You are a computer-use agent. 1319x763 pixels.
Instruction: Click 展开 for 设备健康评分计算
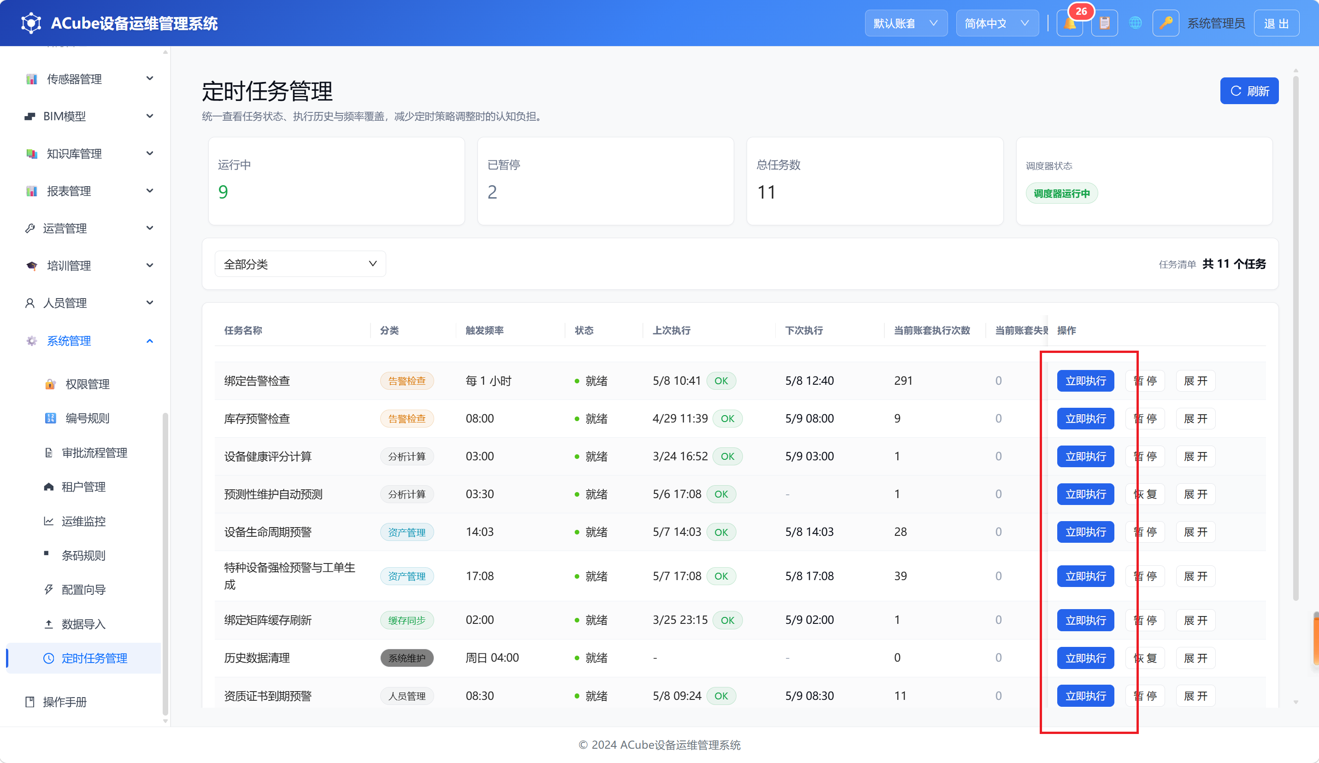coord(1195,456)
